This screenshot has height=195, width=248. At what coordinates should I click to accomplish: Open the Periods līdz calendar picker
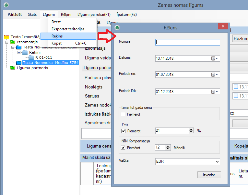click(215, 92)
